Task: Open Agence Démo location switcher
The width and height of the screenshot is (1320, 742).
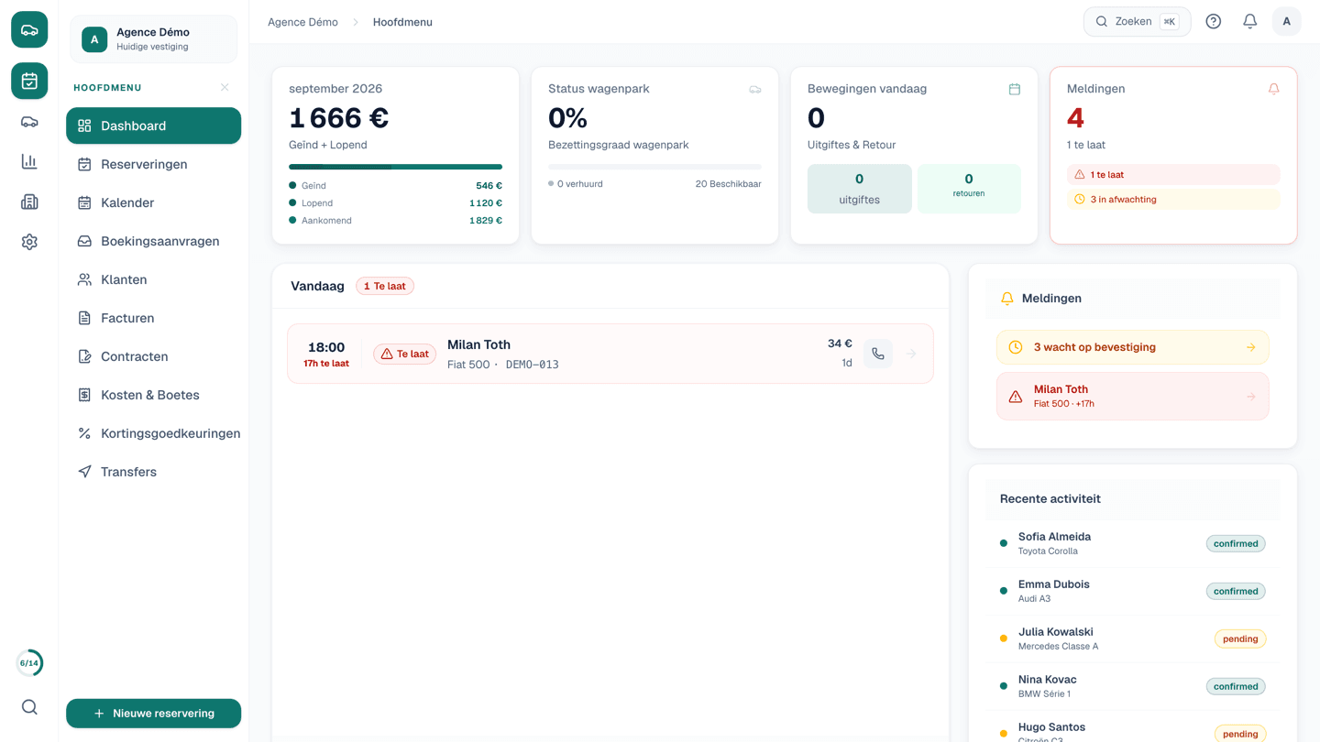Action: 153,38
